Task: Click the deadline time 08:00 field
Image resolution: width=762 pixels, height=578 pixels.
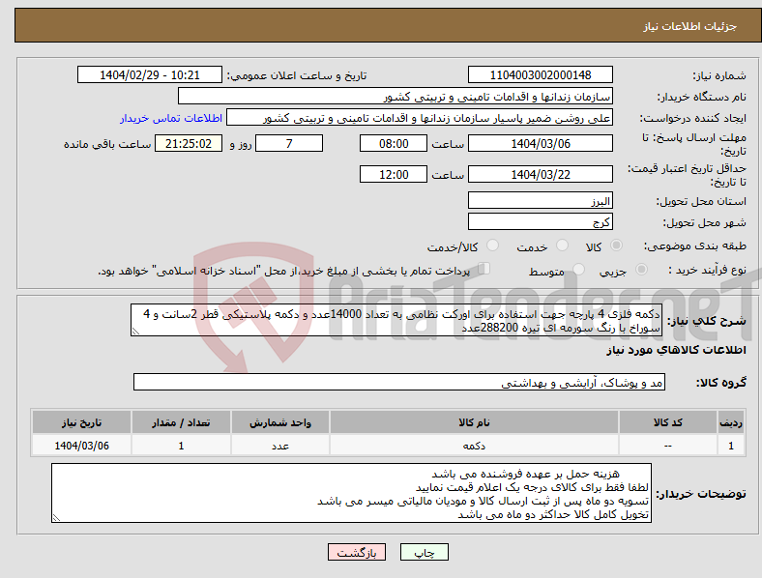Action: pos(394,144)
